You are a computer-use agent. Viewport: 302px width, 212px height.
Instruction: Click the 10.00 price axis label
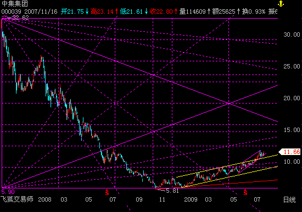click(x=292, y=162)
